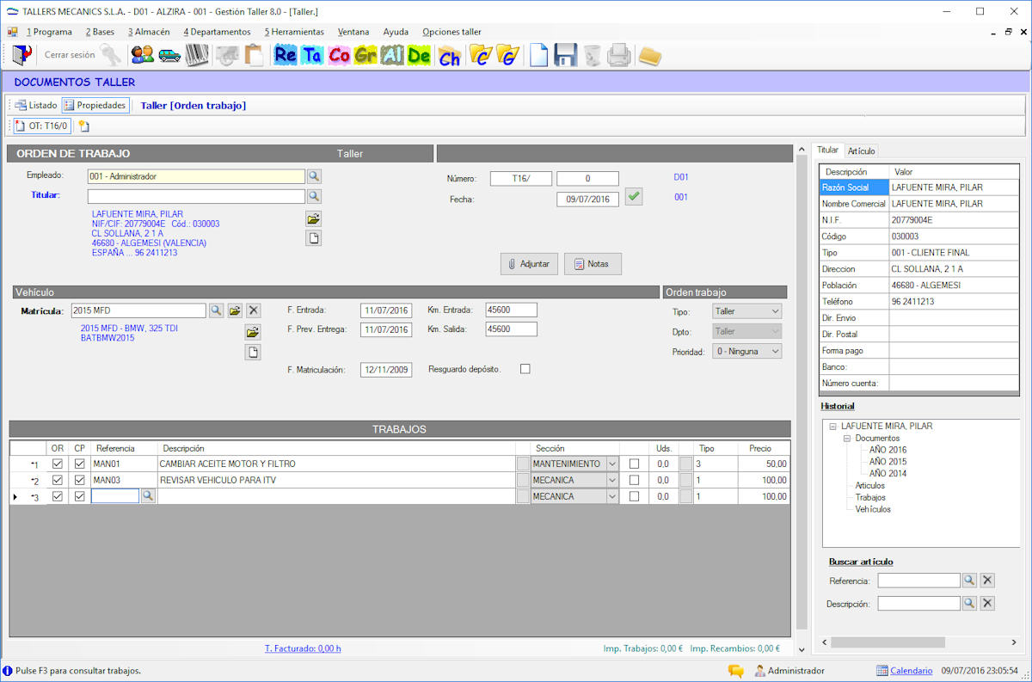Screen dimensions: 1032x682
Task: Open Titular record folder icon
Action: pyautogui.click(x=314, y=218)
